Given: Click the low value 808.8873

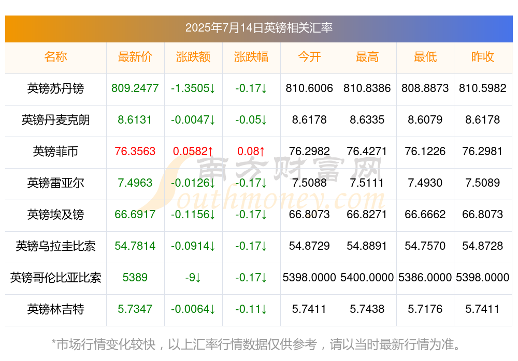Looking at the screenshot, I should [x=425, y=88].
